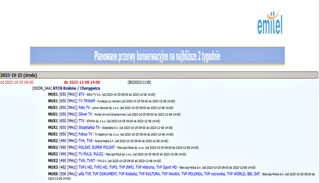Open the Fokus TV channel link
Screen dimensions: 320x183
[x=86, y=134]
